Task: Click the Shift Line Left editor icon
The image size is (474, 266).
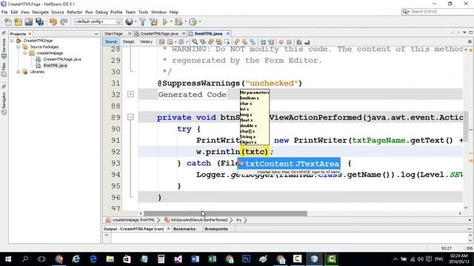Action: [264, 42]
